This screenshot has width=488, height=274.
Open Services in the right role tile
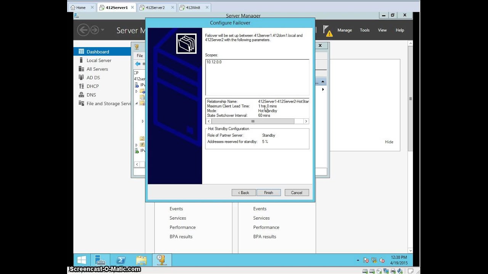coord(262,218)
